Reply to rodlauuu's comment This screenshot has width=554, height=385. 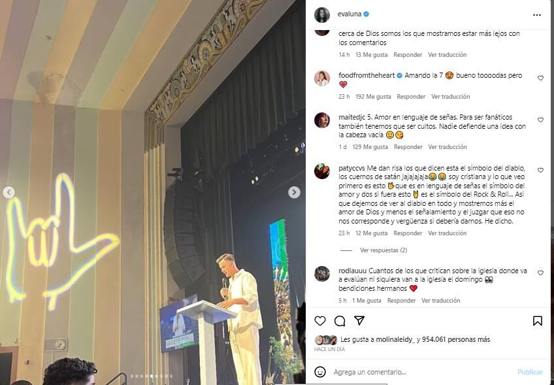[401, 300]
